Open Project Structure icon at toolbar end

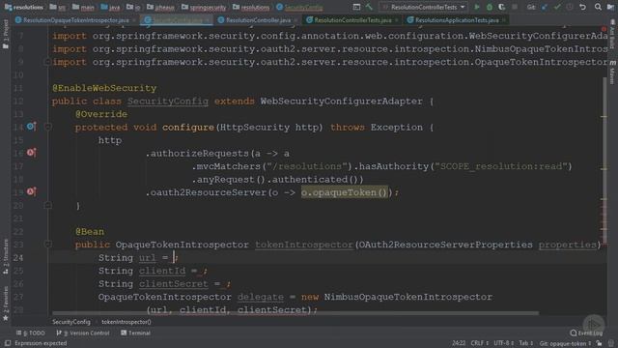click(610, 7)
